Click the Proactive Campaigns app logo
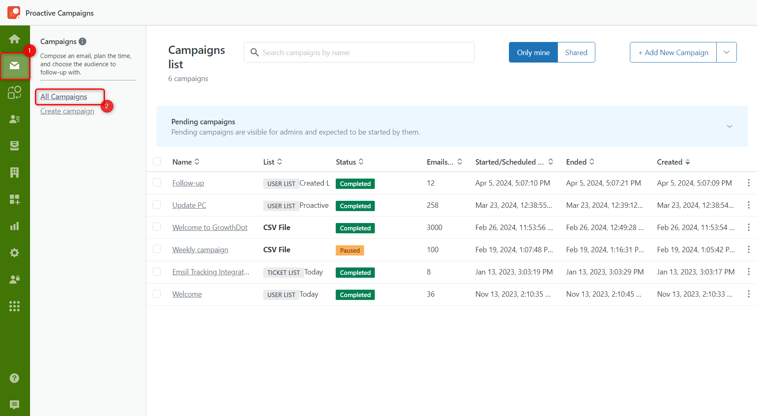This screenshot has width=757, height=416. point(14,13)
